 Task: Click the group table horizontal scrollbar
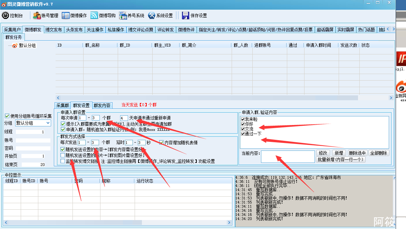[x=207, y=98]
